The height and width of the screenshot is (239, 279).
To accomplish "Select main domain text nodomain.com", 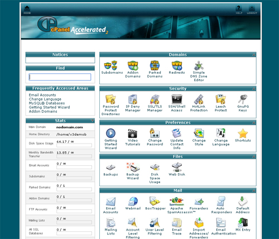I will pos(70,127).
